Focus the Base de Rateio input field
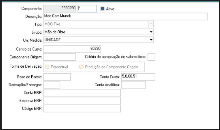Screen dimensions: 220x130 (57, 77)
